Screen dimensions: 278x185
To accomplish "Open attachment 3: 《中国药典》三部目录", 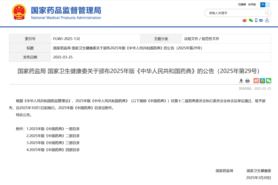I will click(53, 143).
